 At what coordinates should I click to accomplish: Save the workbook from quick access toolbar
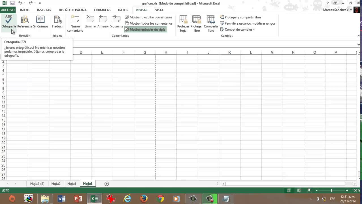12,3
